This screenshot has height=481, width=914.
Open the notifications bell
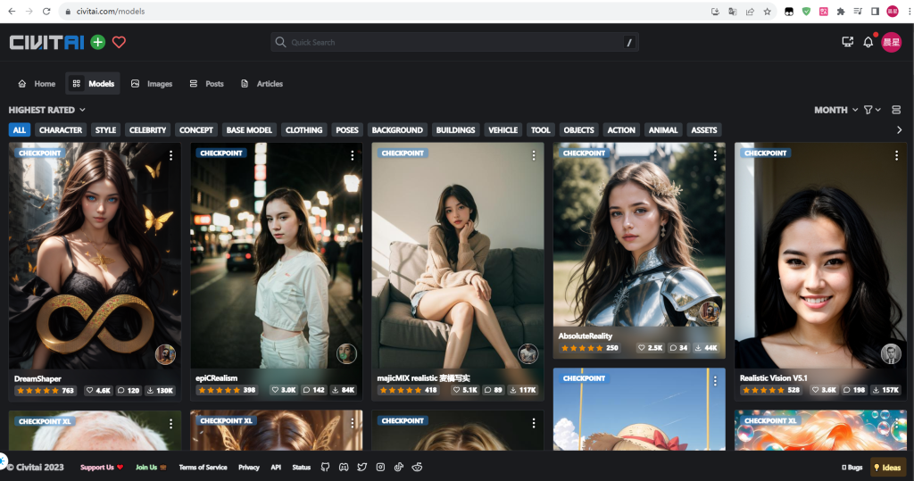click(x=868, y=42)
